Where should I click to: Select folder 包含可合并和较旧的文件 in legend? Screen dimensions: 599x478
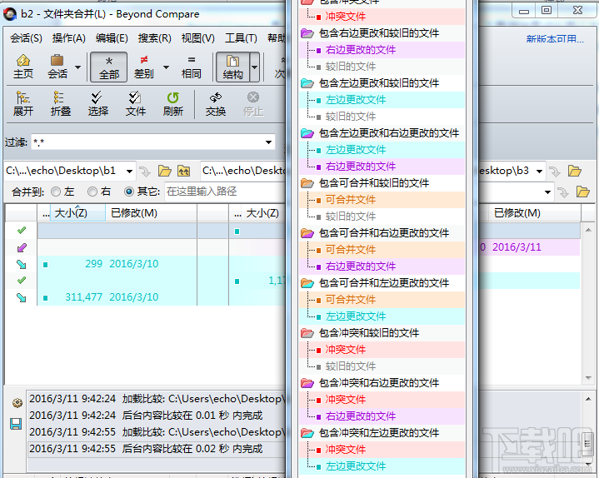click(x=374, y=183)
